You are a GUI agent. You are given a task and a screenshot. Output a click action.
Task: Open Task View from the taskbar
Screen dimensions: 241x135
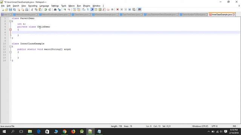(21, 132)
